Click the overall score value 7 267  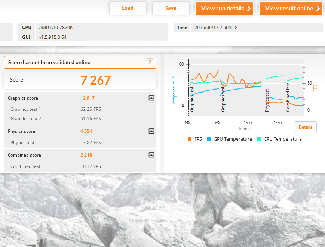pyautogui.click(x=96, y=80)
